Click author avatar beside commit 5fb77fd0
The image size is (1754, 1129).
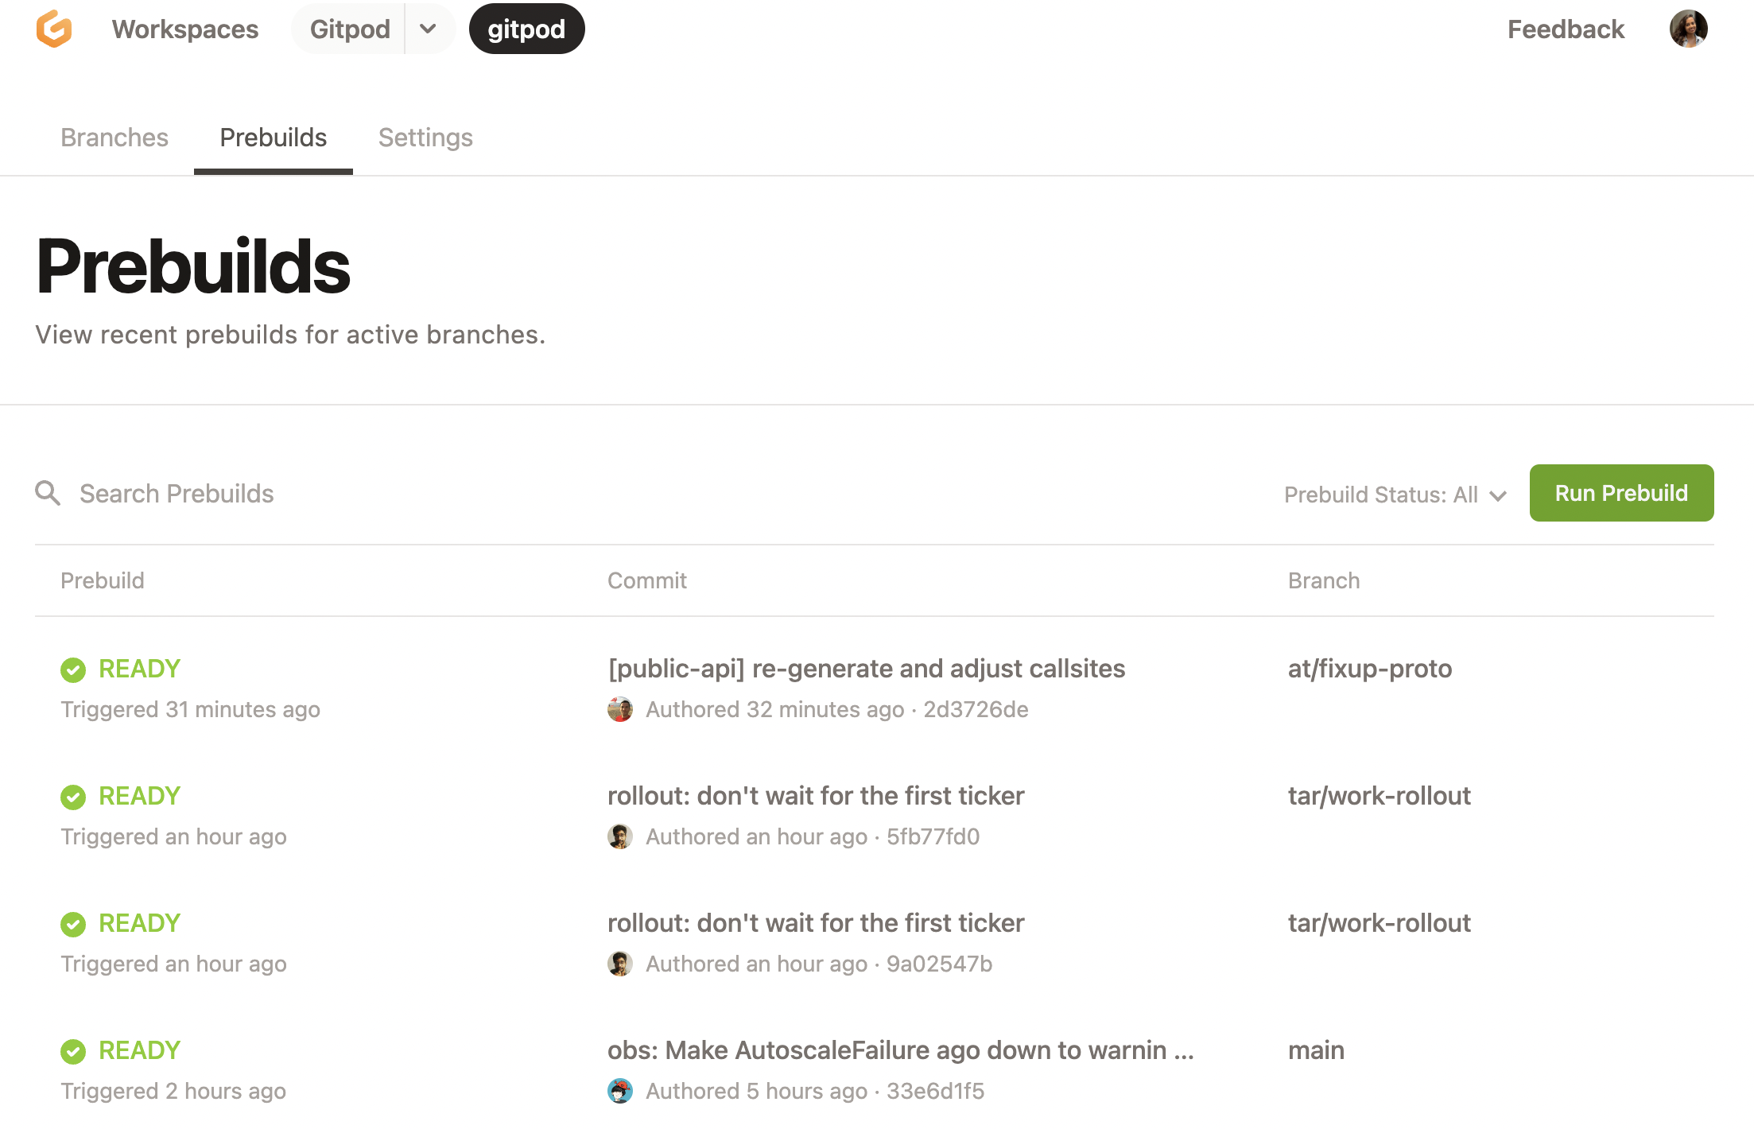pyautogui.click(x=620, y=836)
